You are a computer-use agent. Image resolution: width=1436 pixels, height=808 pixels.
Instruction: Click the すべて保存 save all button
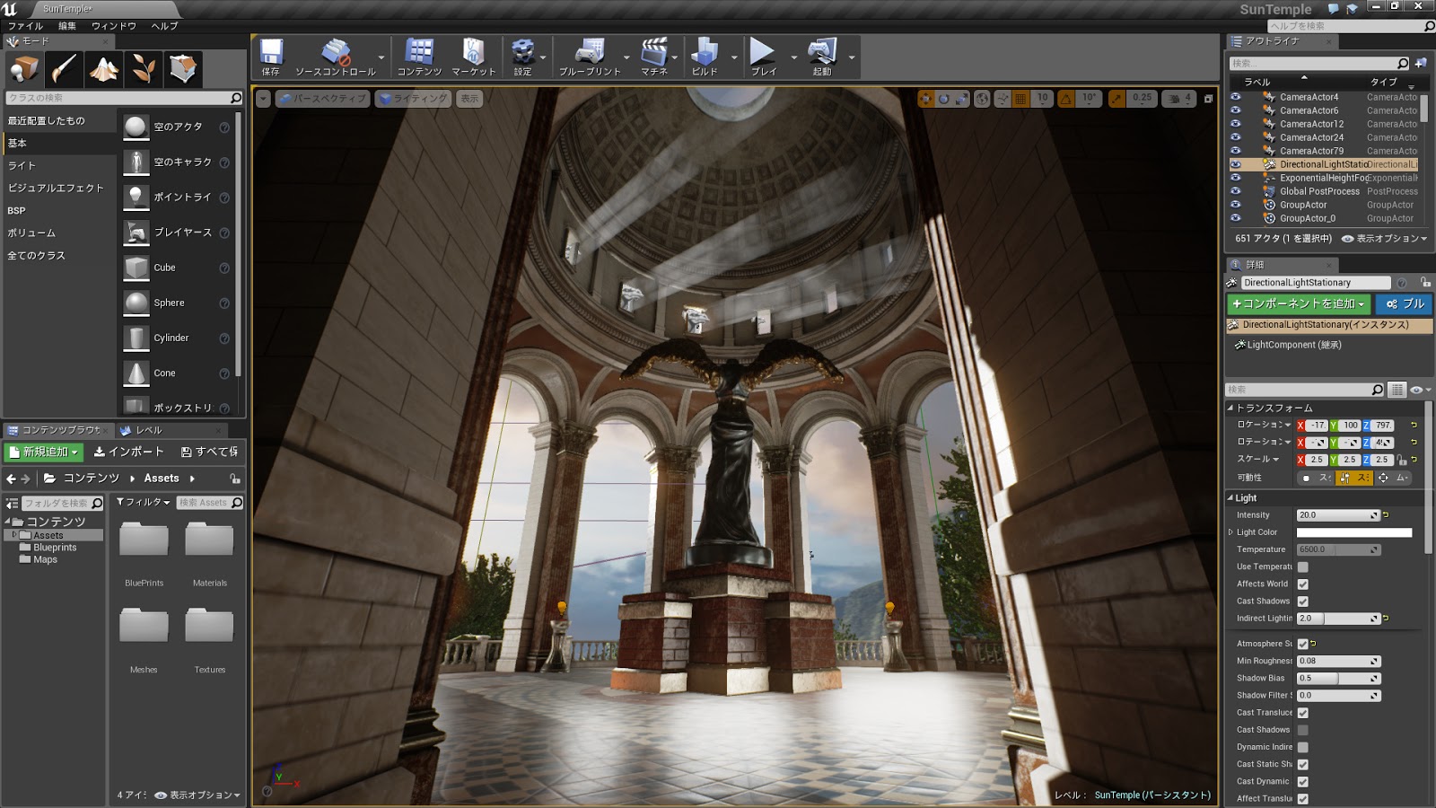point(210,452)
